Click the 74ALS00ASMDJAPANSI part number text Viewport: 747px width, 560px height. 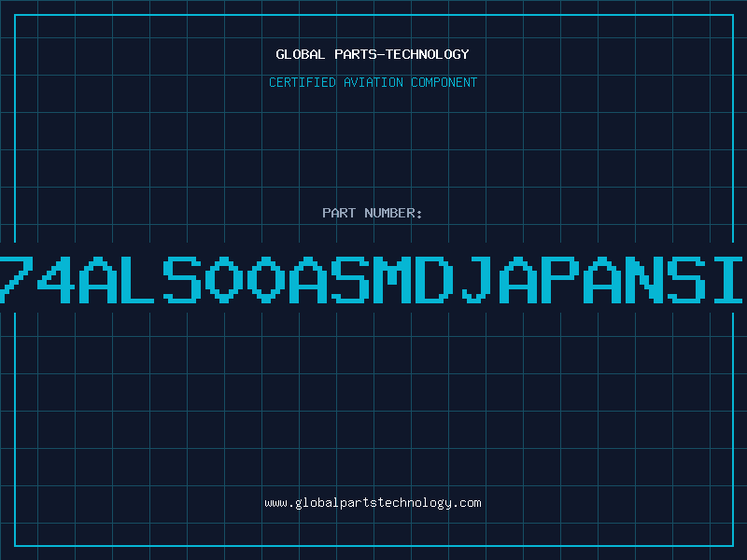coord(372,280)
